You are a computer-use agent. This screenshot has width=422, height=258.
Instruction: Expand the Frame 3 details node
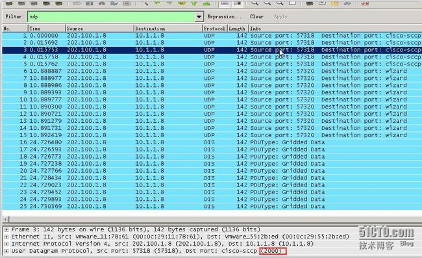tap(6, 229)
